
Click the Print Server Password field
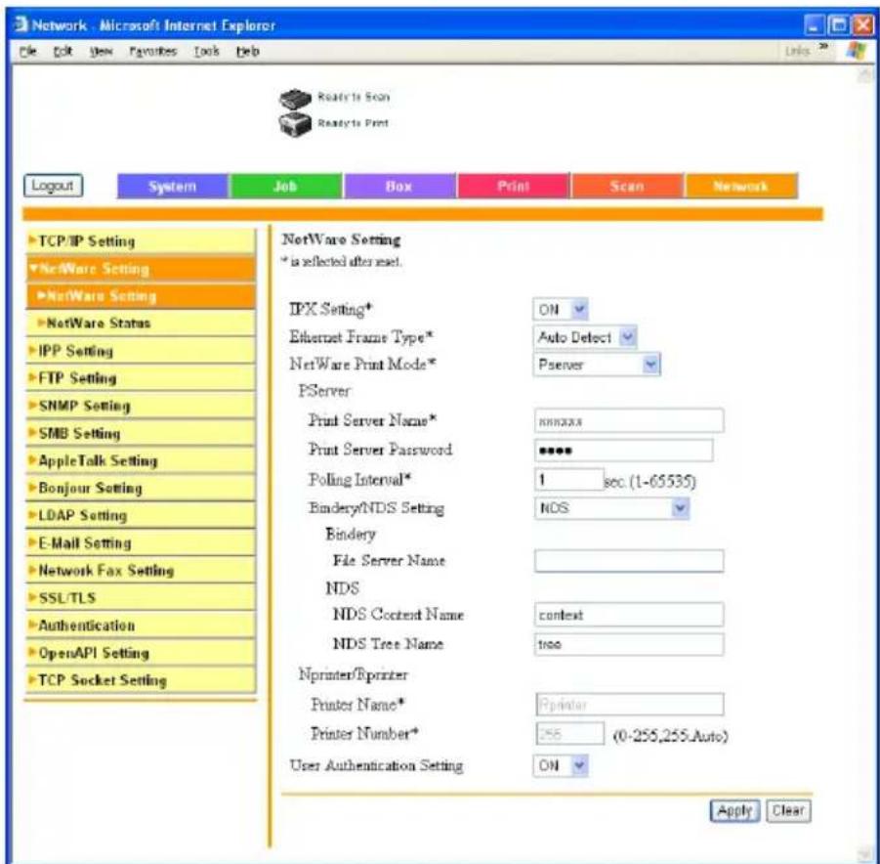(x=624, y=451)
